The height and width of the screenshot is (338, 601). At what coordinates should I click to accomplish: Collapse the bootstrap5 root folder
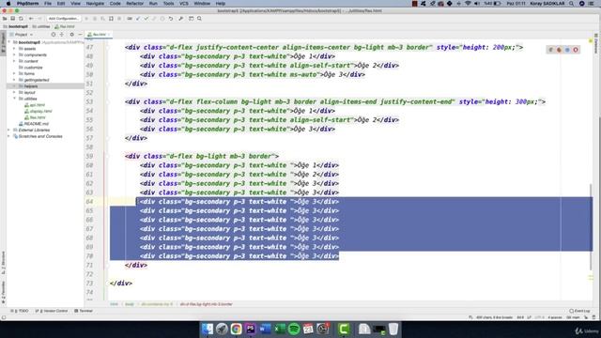(x=9, y=42)
